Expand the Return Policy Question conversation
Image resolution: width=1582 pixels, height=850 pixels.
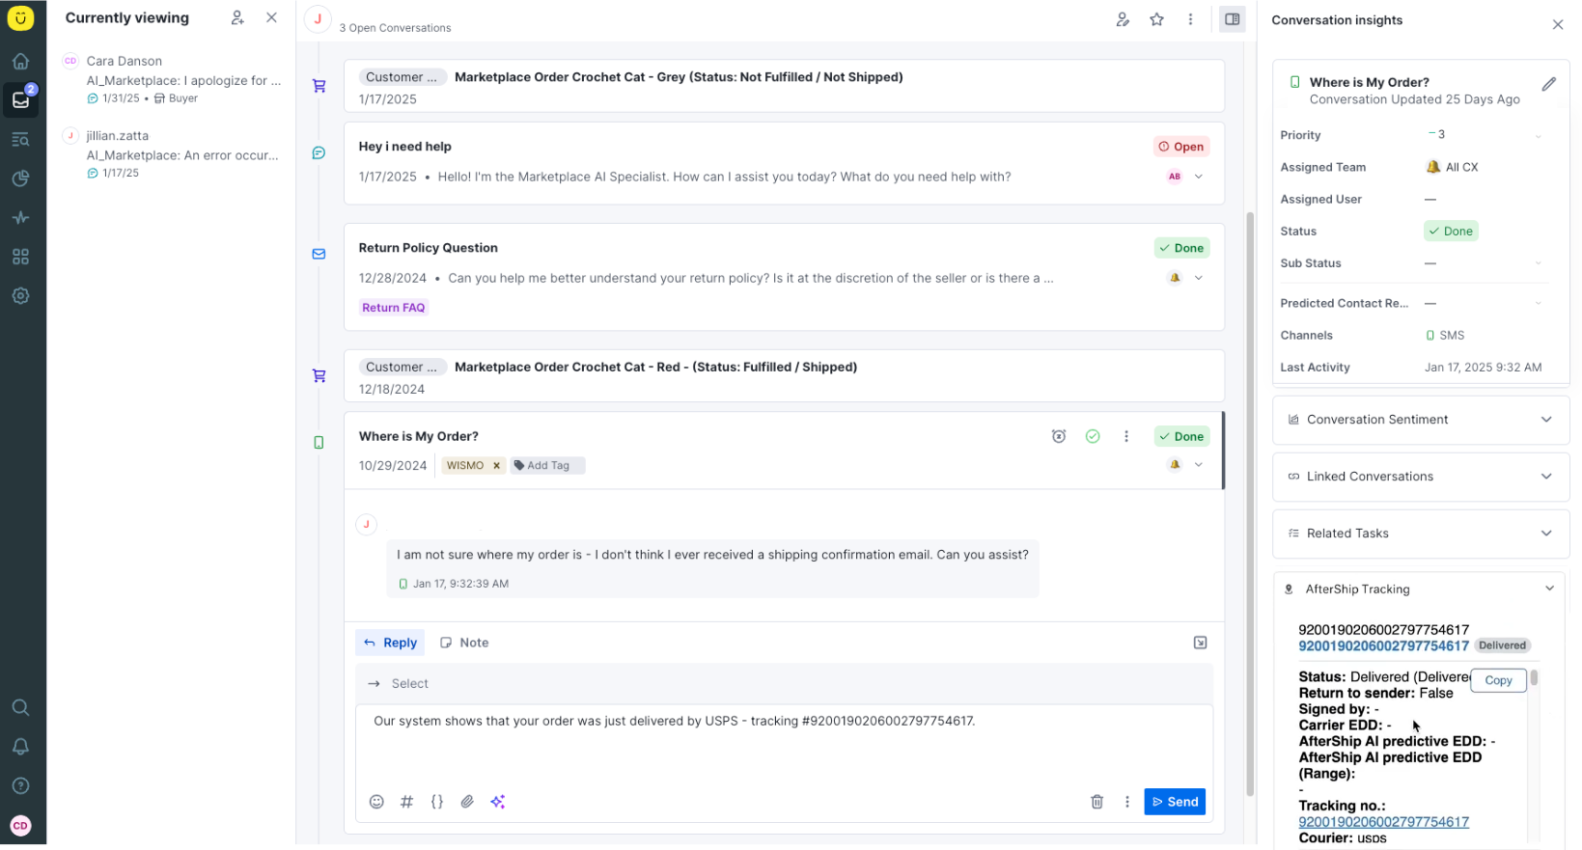1199,278
